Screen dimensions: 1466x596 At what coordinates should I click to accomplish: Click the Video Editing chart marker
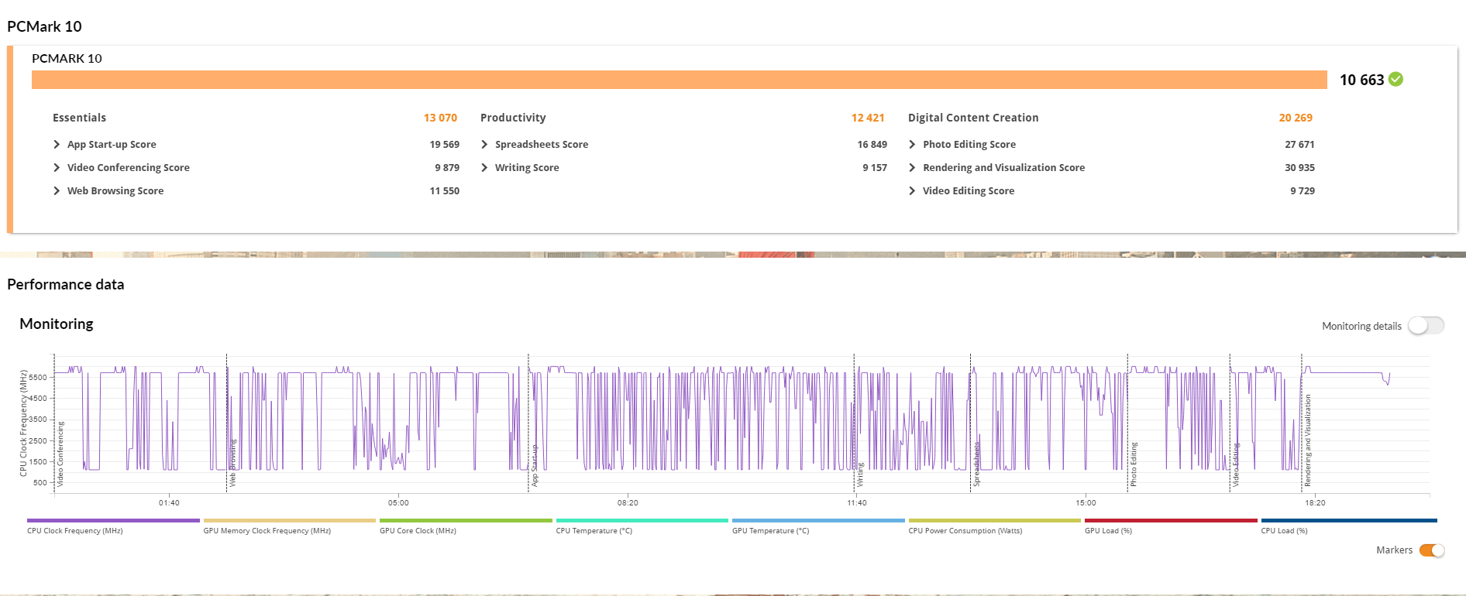coord(1236,465)
